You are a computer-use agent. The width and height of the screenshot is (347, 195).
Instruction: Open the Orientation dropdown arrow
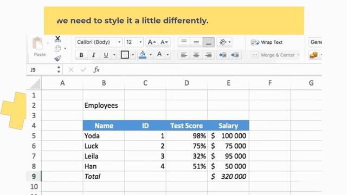229,42
